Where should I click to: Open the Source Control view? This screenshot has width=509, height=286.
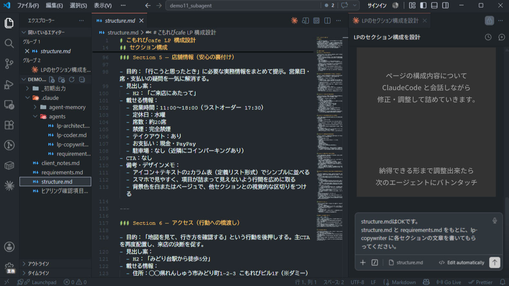coord(9,64)
